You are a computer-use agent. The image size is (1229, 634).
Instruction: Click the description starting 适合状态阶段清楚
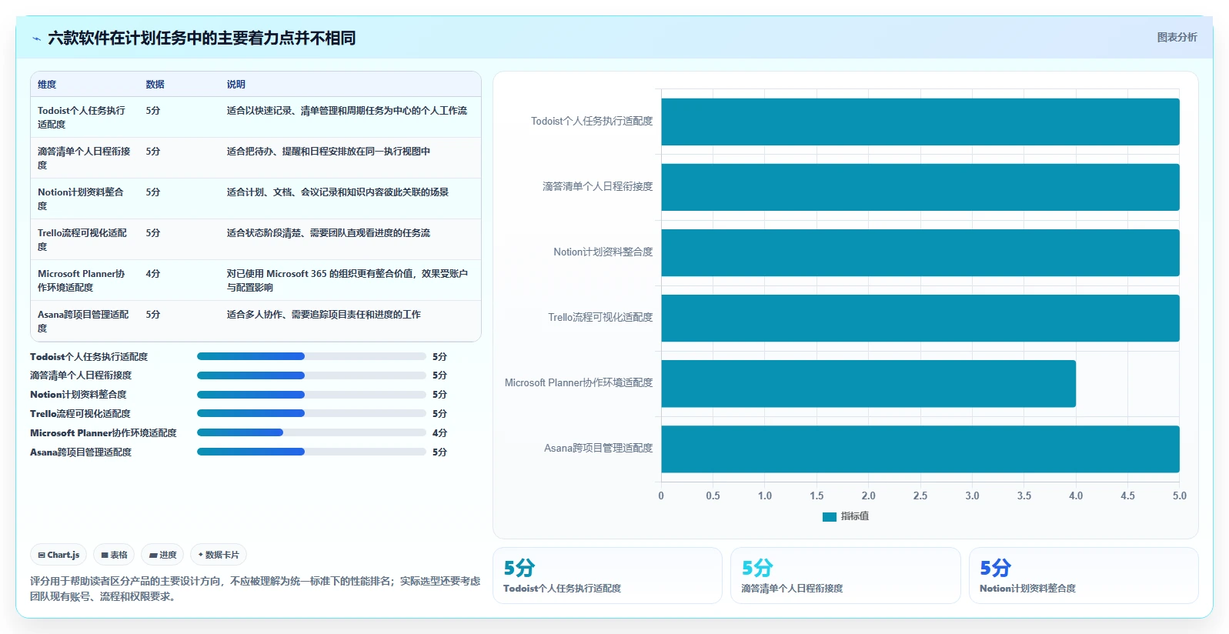[x=329, y=233]
